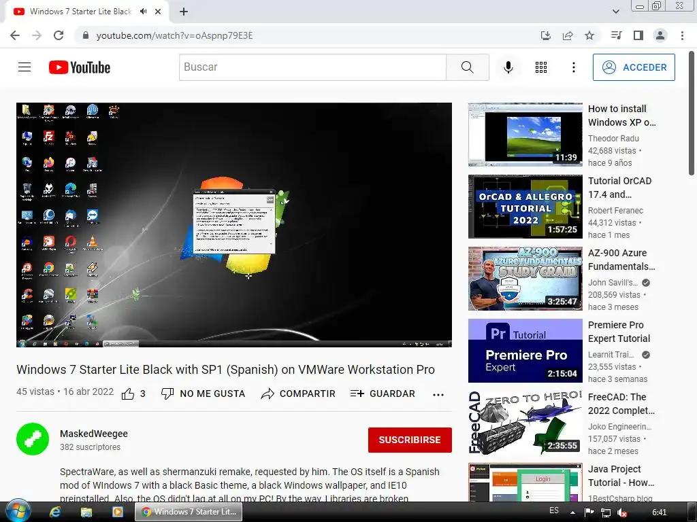This screenshot has width=697, height=522.
Task: Click the address bar URL
Action: tap(175, 35)
